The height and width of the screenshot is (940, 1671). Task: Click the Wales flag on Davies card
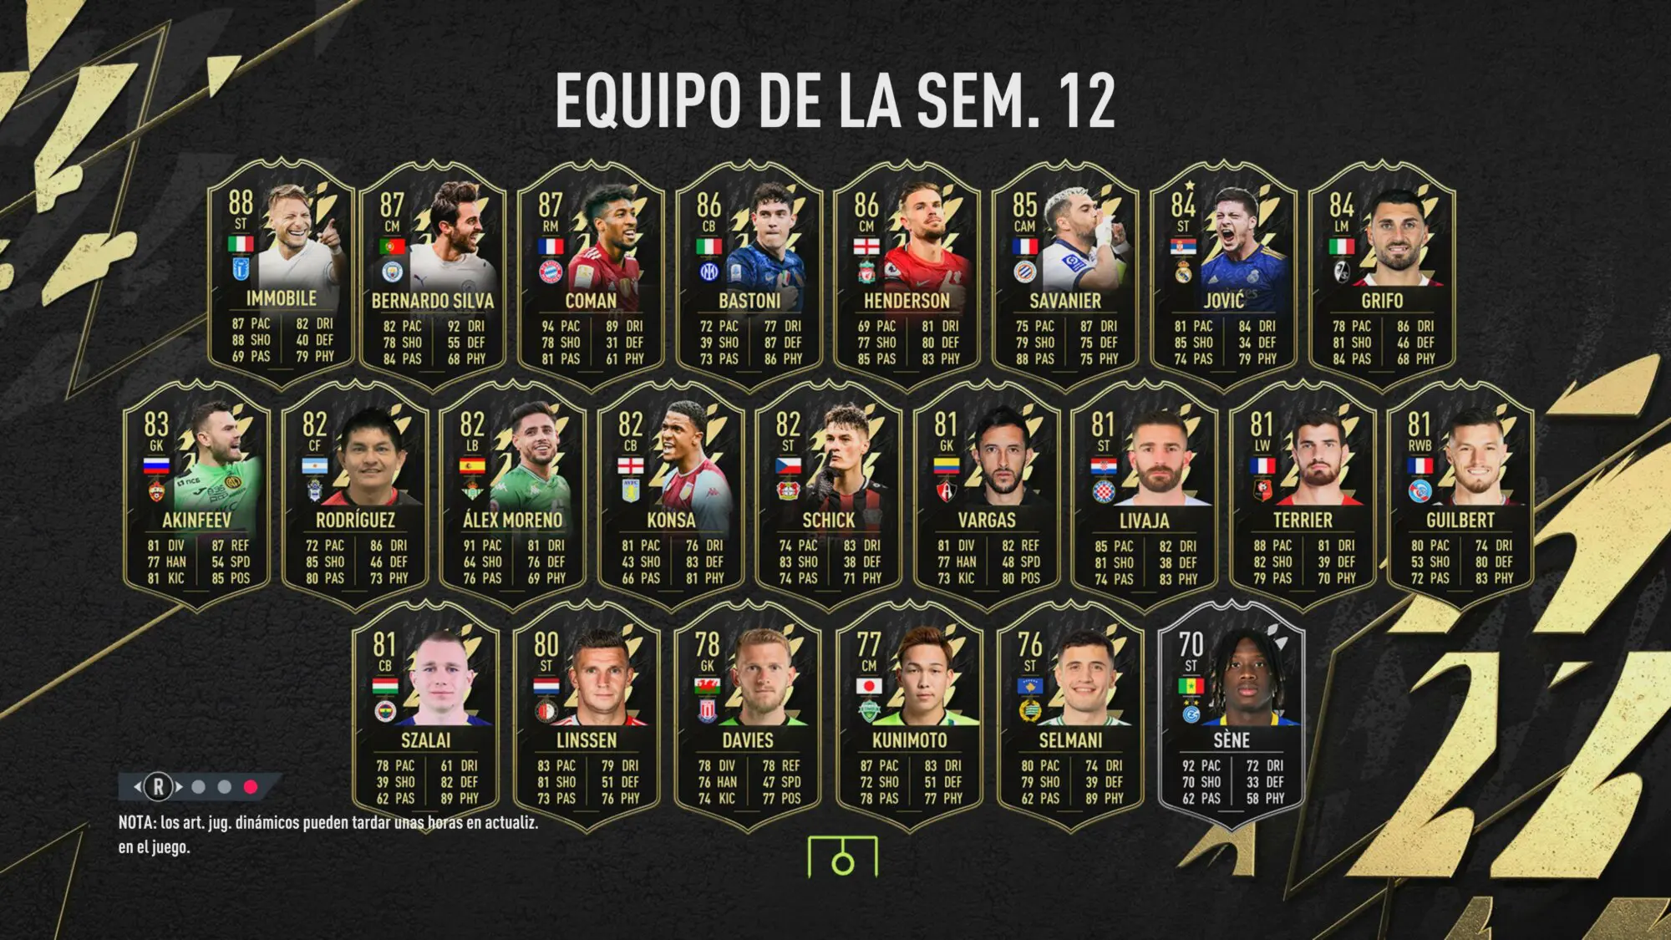708,687
